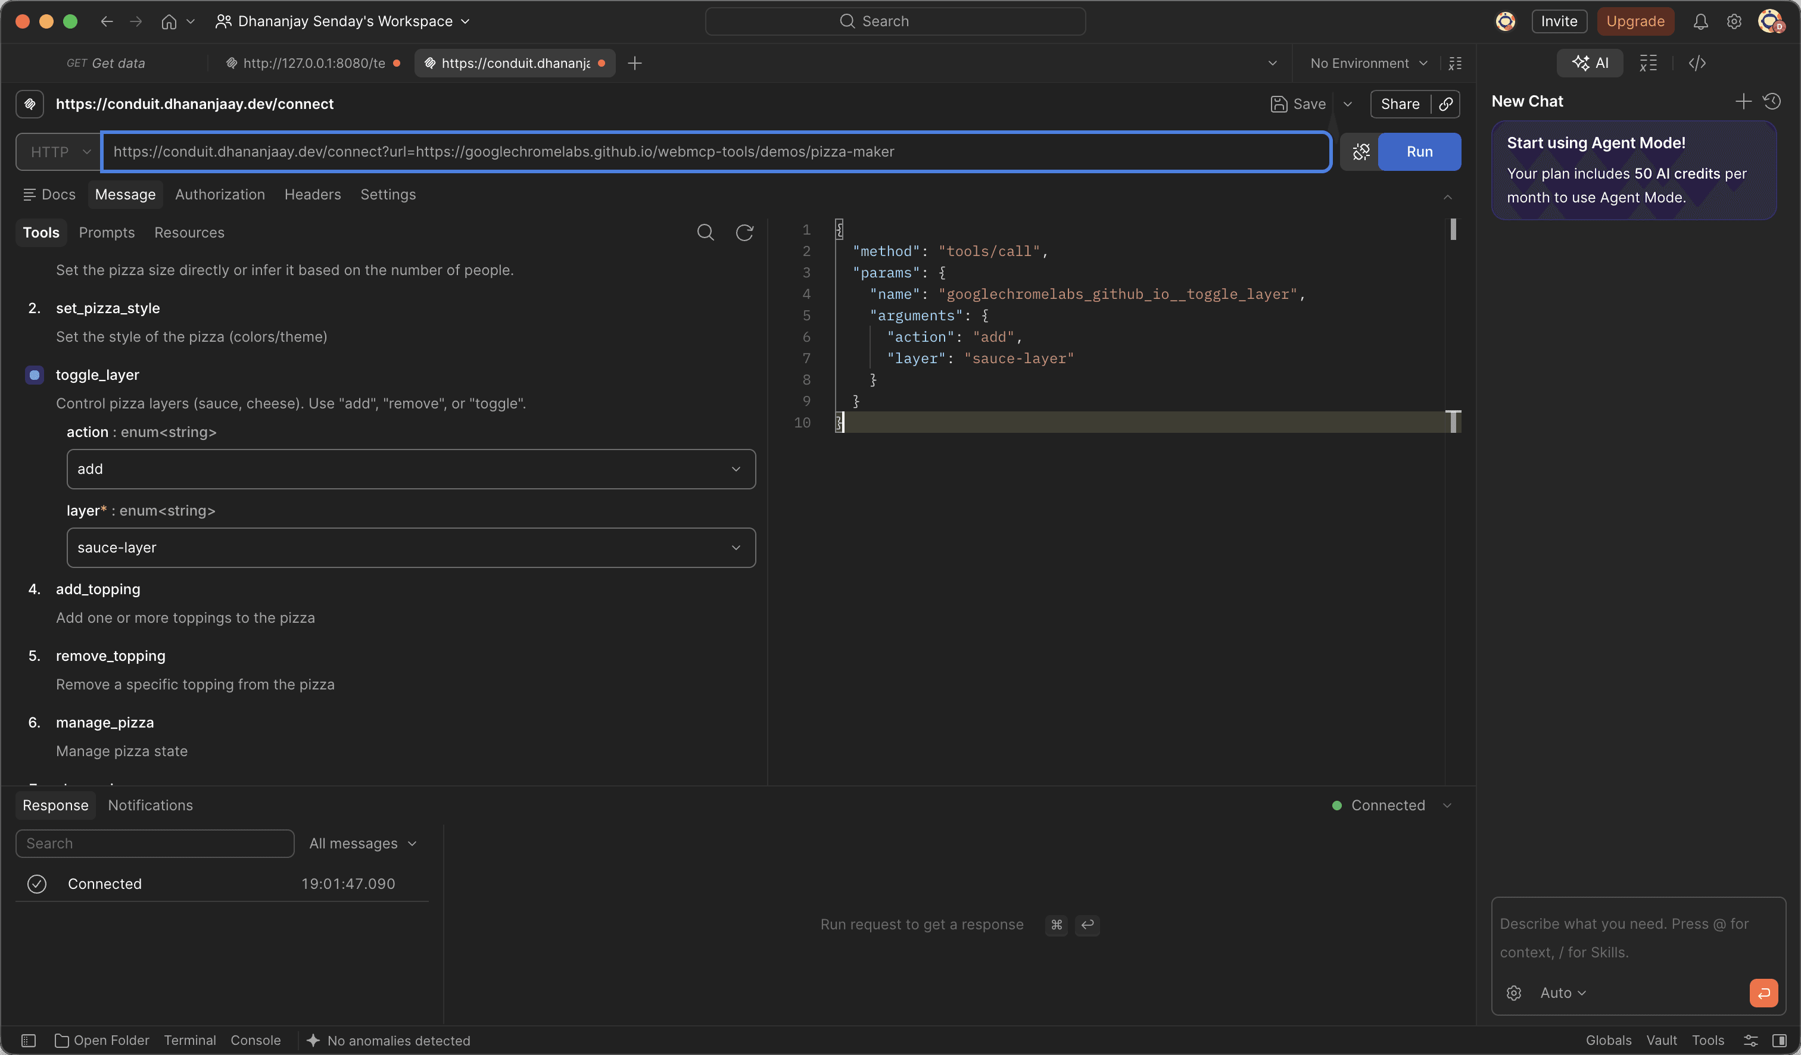Open the settings gear in the header

[1734, 21]
